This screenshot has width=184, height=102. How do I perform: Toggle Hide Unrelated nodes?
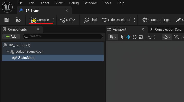(x=116, y=20)
